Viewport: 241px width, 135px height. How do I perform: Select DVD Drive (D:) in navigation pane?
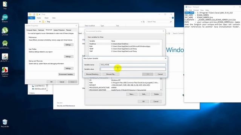39,89
